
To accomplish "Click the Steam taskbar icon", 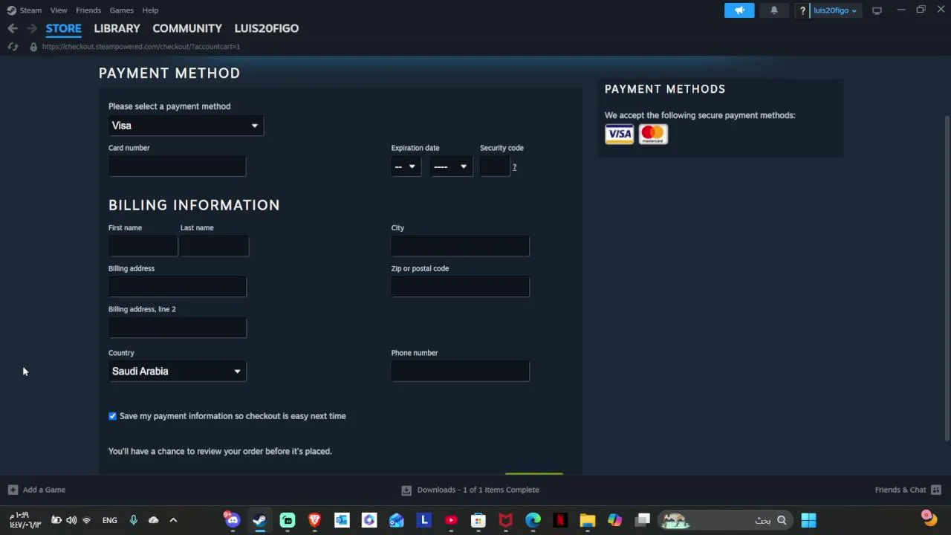I will pos(259,520).
